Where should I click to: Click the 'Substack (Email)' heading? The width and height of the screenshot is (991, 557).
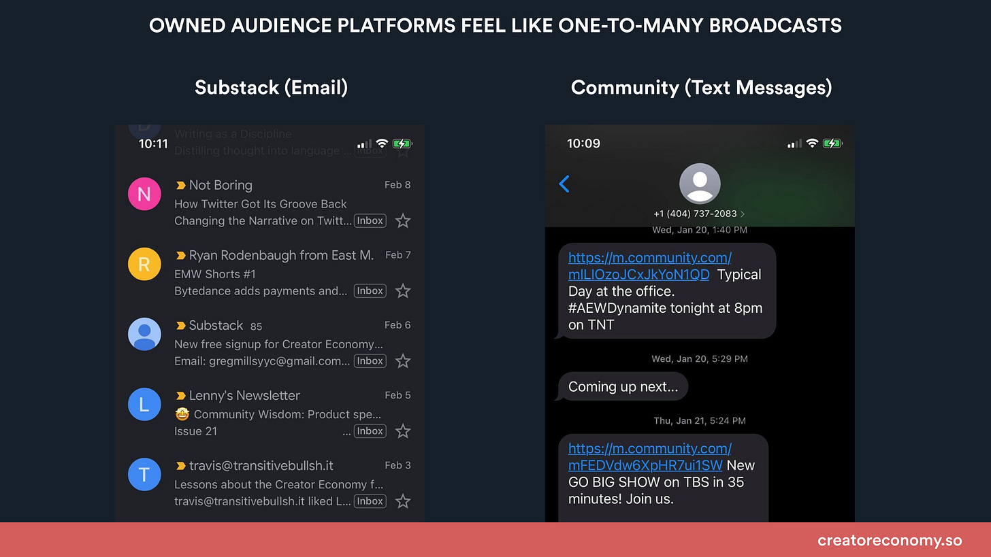pyautogui.click(x=271, y=87)
